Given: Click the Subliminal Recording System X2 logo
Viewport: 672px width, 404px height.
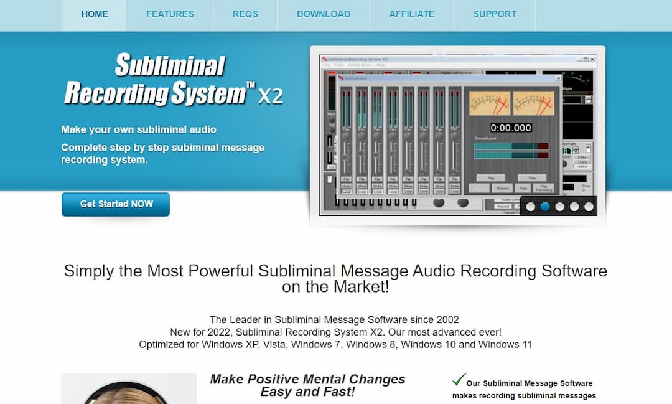Looking at the screenshot, I should (x=173, y=80).
